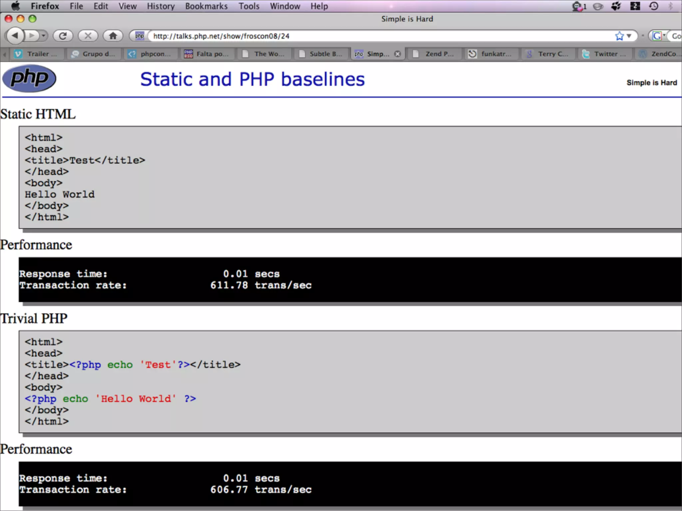This screenshot has height=511, width=682.
Task: Click the Trivial PHP heading
Action: pos(34,318)
